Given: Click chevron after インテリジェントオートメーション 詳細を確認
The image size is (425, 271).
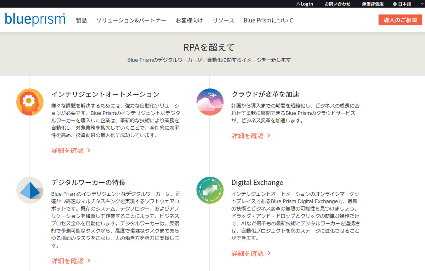Looking at the screenshot, I should pyautogui.click(x=89, y=150).
